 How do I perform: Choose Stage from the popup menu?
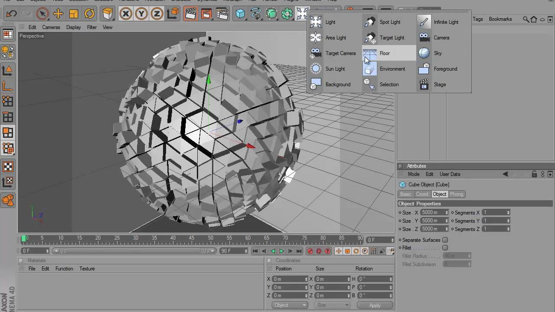[x=443, y=84]
